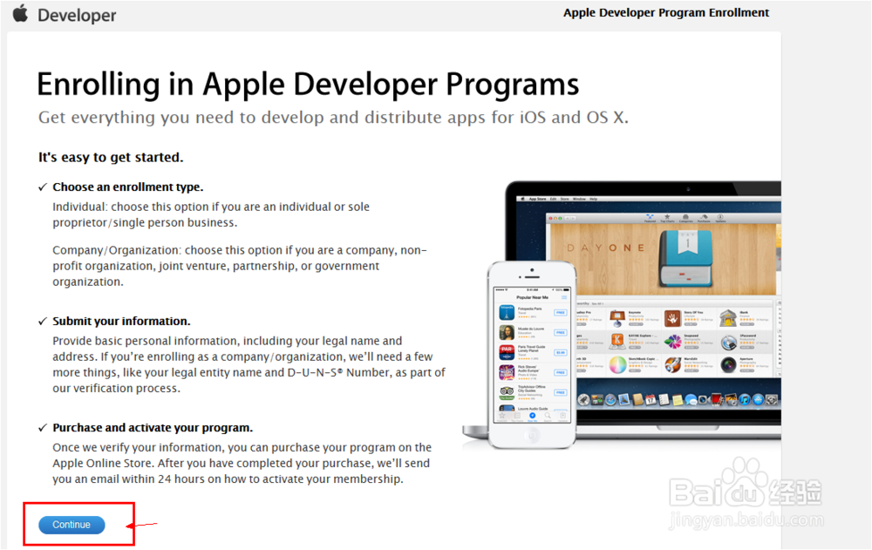Select heading 'Enrolling in Apple Developer Programs'

(x=308, y=85)
